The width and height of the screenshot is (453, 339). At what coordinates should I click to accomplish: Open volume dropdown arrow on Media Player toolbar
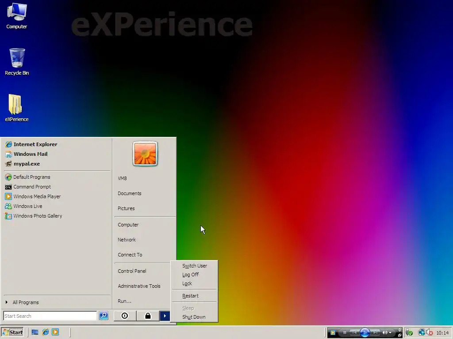pos(390,333)
